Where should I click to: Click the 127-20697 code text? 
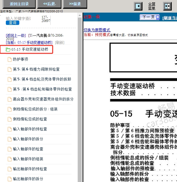[x=46, y=19]
